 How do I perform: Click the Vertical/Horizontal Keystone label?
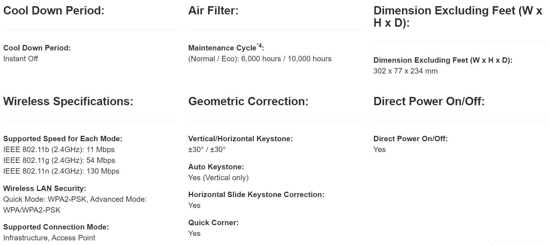coord(240,139)
